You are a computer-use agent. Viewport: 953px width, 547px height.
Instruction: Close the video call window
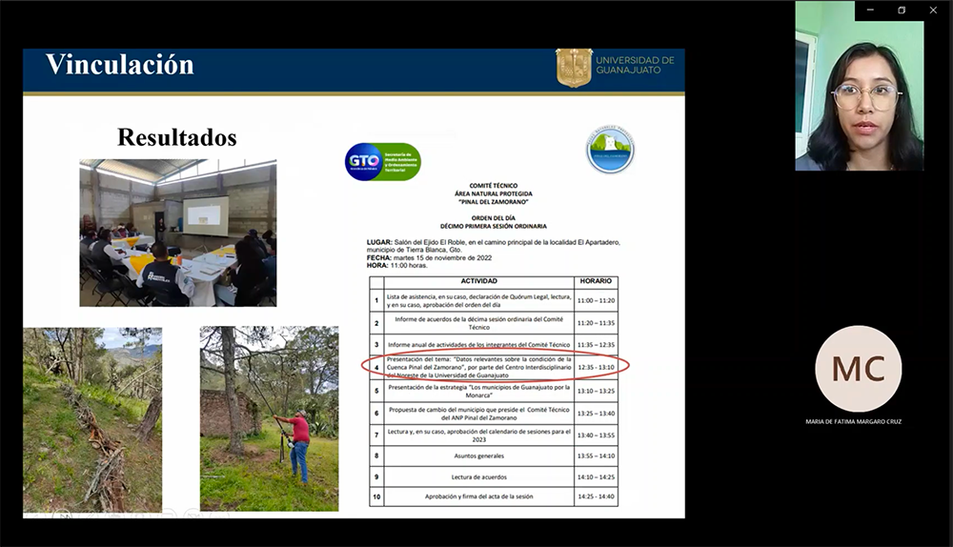pos(933,10)
